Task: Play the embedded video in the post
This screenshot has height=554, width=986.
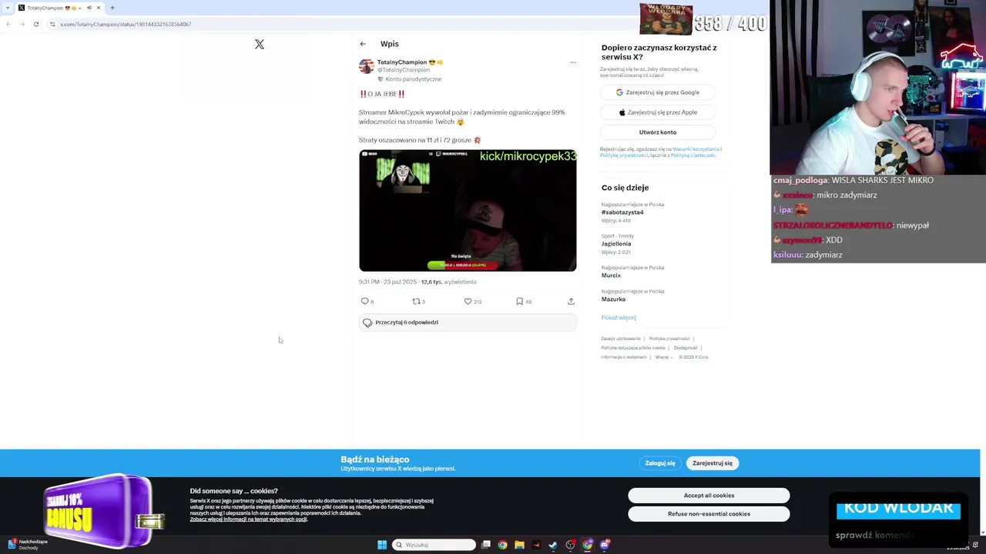Action: click(x=468, y=210)
